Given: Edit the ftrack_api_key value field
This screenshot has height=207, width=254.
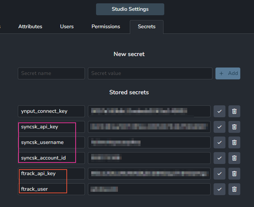Looking at the screenshot, I should 149,174.
